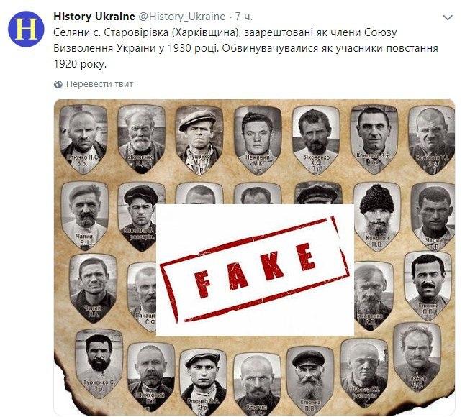Select the Турченко С. bearded portrait
The height and width of the screenshot is (417, 470).
pyautogui.click(x=99, y=363)
